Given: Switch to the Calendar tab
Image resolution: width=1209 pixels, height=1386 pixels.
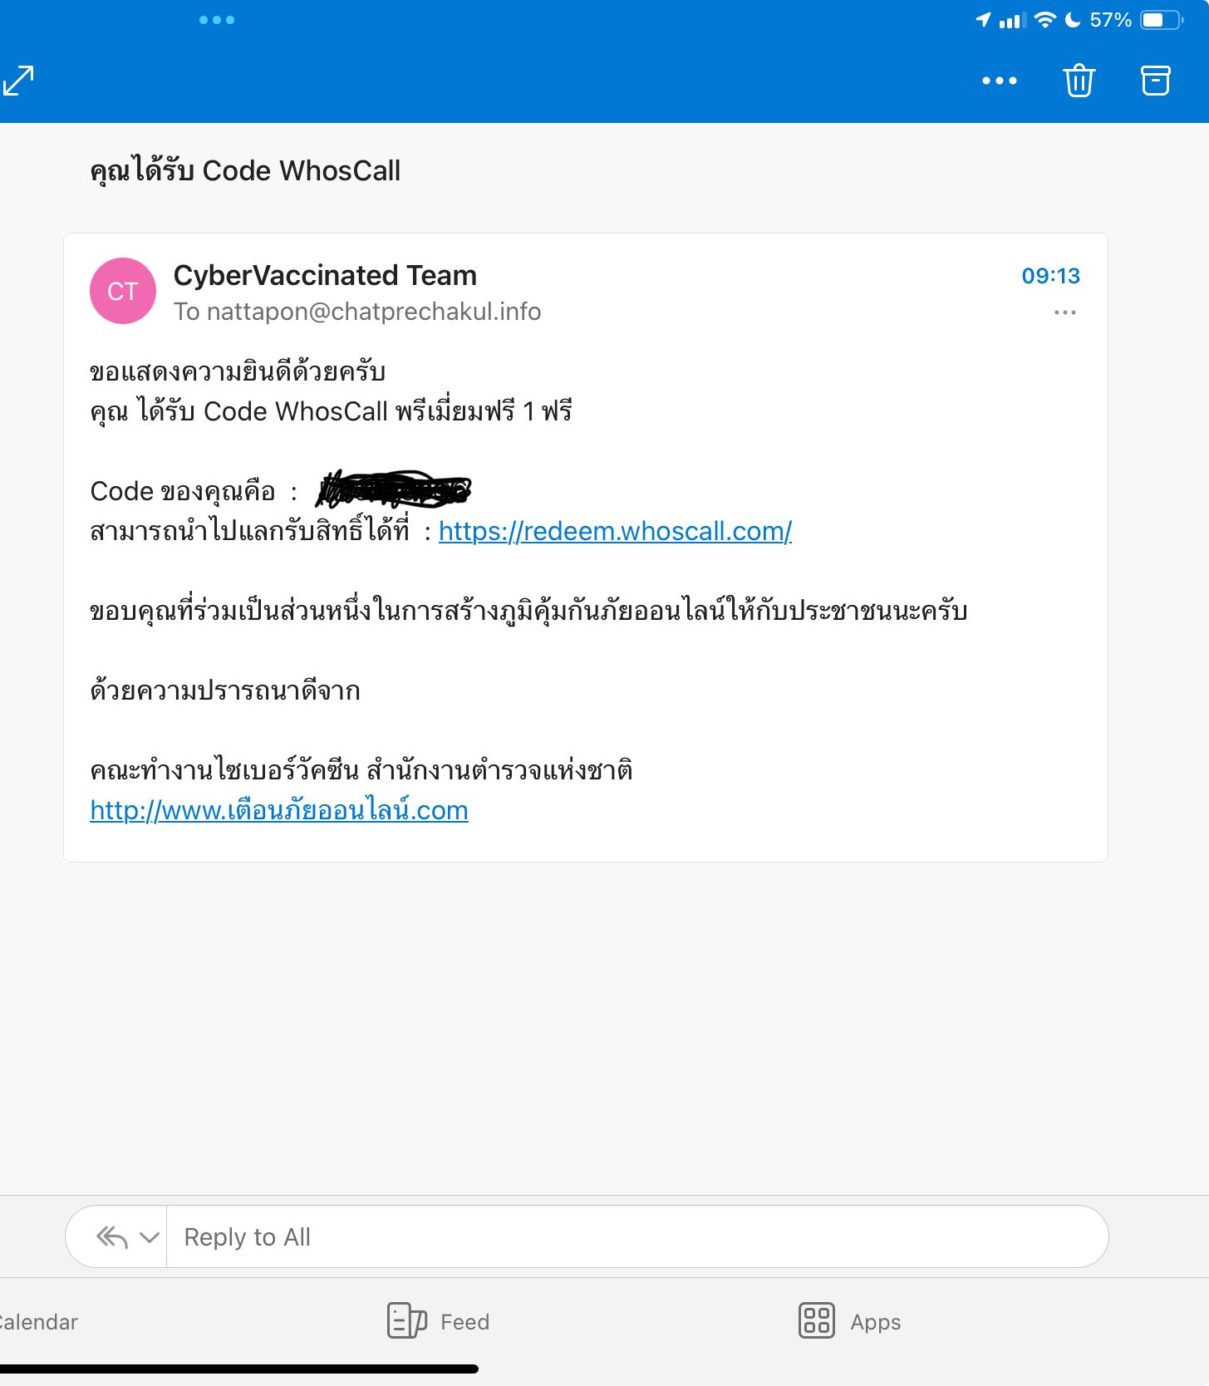Looking at the screenshot, I should [37, 1322].
